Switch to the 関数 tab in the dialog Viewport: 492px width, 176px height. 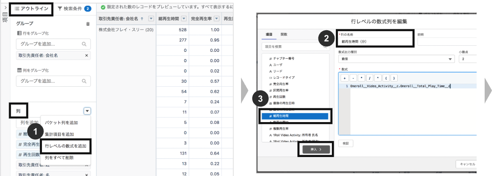click(284, 34)
